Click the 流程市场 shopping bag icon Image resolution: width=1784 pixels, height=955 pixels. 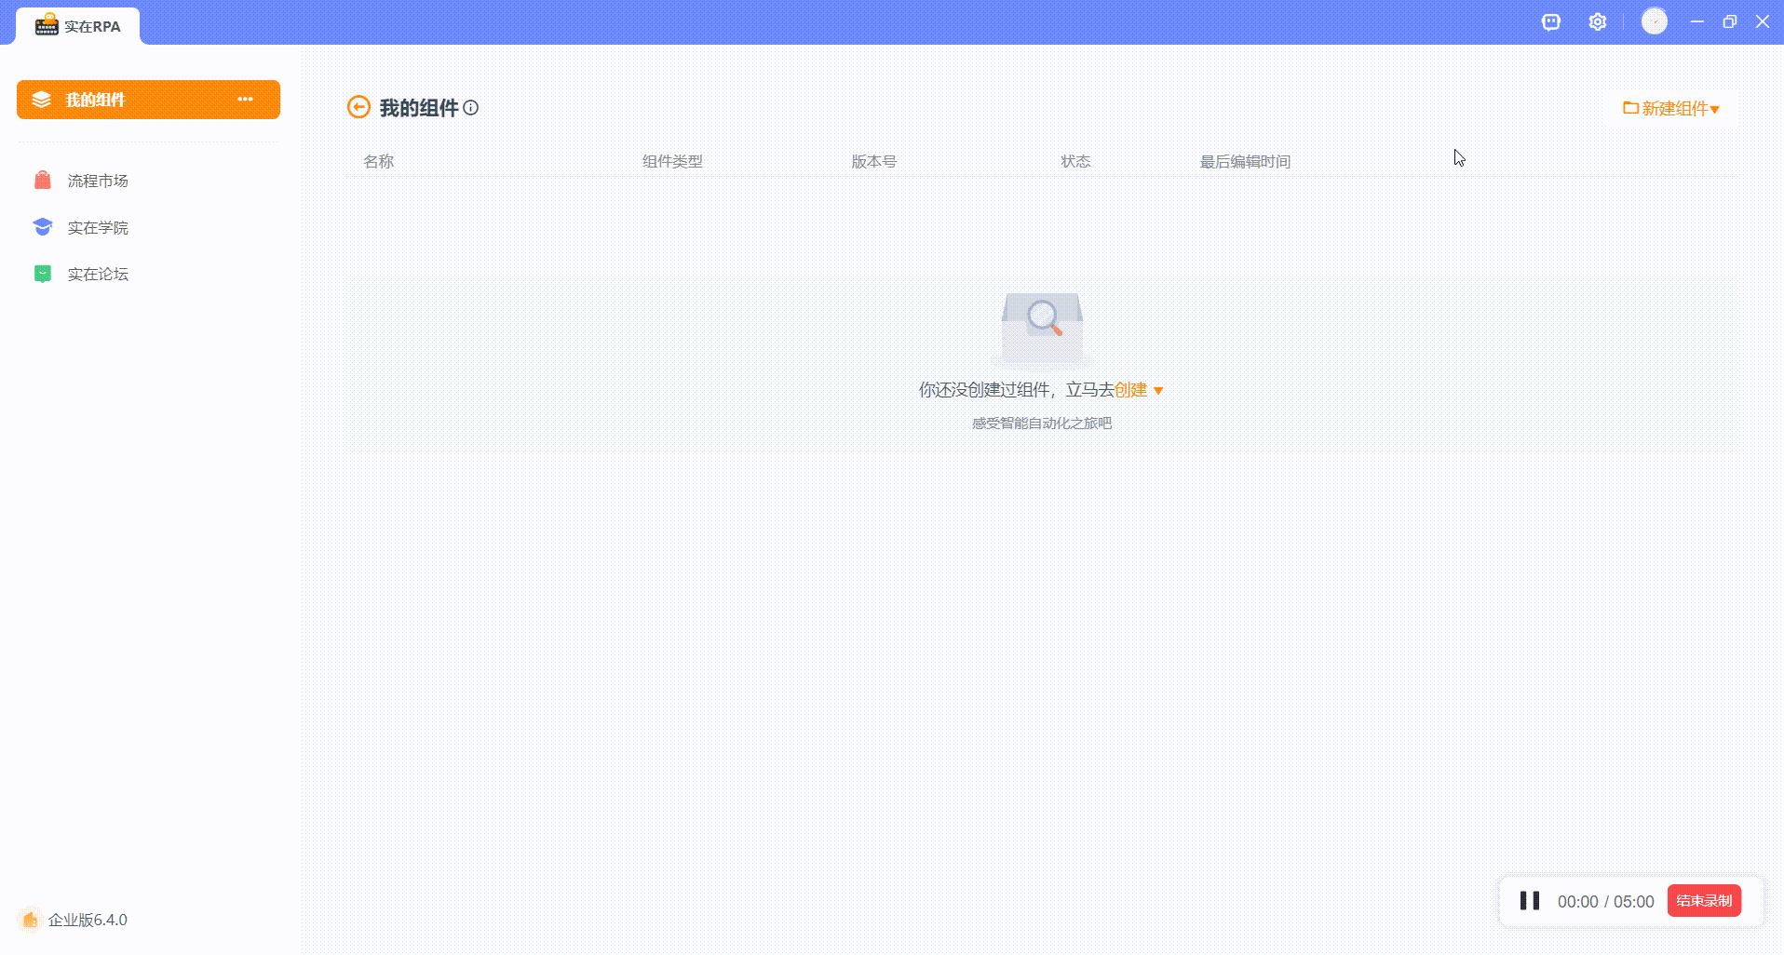[43, 180]
